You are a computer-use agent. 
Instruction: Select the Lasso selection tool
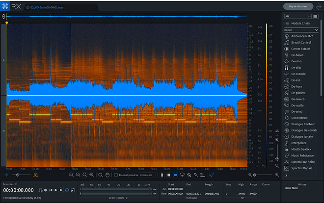coord(182,175)
